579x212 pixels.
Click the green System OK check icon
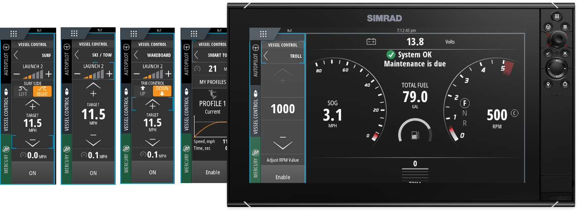(391, 55)
